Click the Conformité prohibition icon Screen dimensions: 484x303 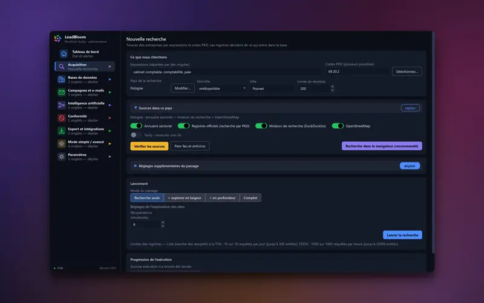[62, 118]
